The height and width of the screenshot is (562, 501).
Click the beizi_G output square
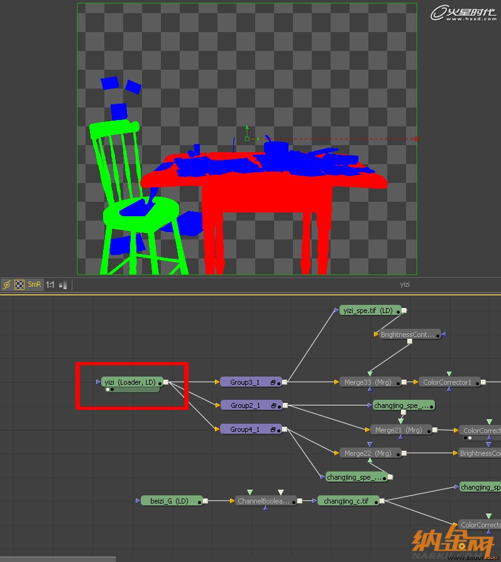(206, 501)
